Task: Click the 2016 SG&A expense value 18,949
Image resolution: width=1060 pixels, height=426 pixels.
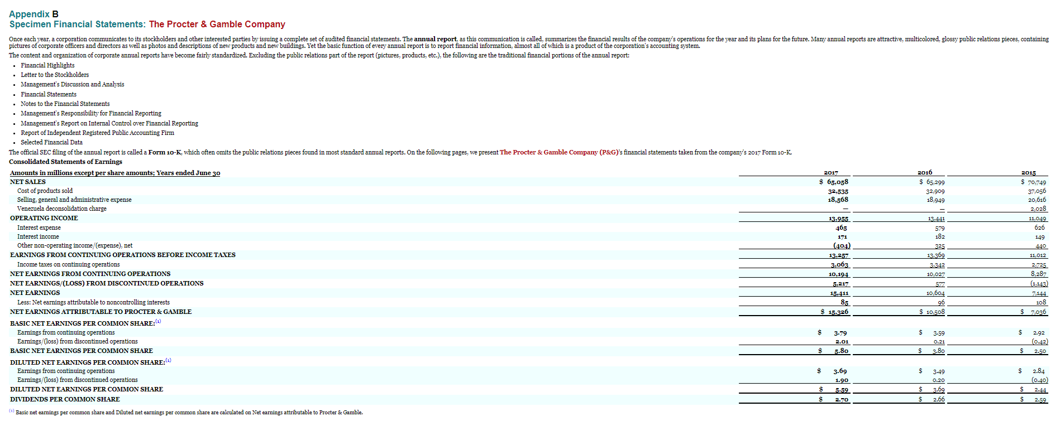Action: (936, 200)
